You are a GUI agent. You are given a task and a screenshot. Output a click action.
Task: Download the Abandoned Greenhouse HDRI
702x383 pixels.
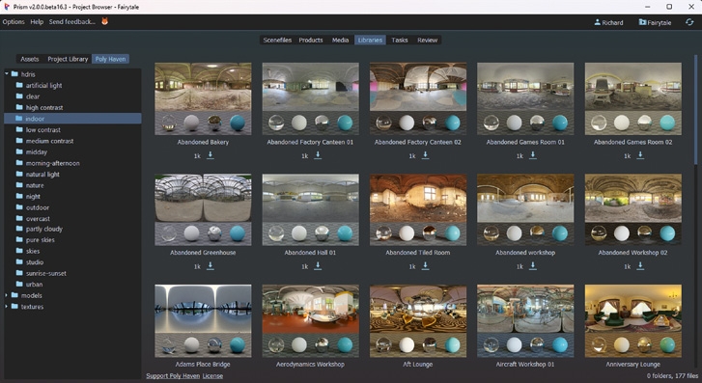210,265
